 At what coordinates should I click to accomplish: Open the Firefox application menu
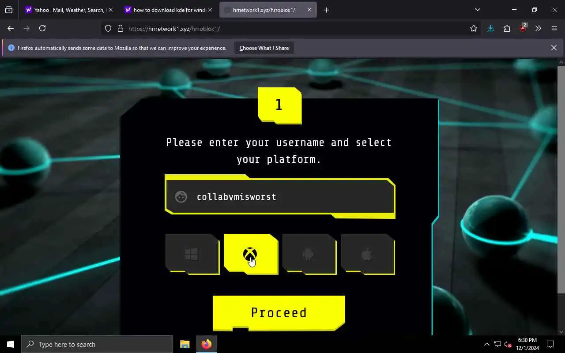click(x=554, y=28)
